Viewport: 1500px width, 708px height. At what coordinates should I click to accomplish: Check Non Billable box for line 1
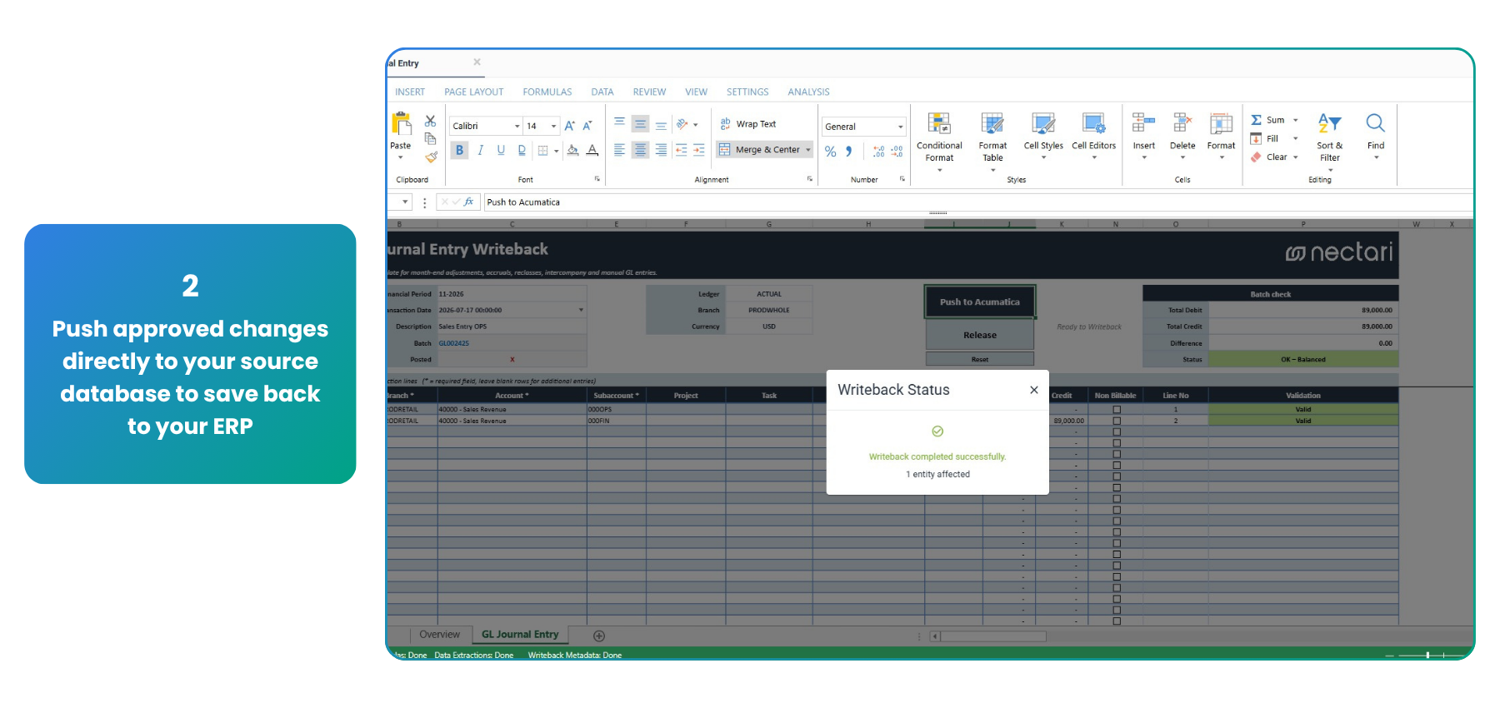[1117, 410]
